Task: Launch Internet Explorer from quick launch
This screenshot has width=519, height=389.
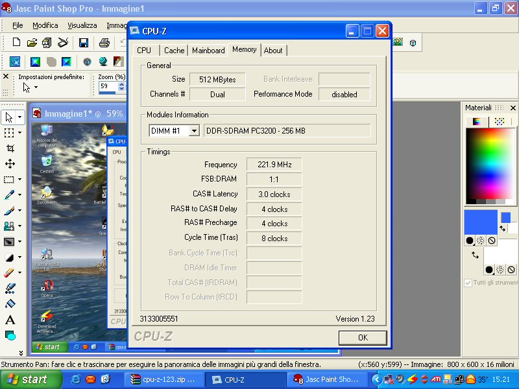Action: [75, 379]
